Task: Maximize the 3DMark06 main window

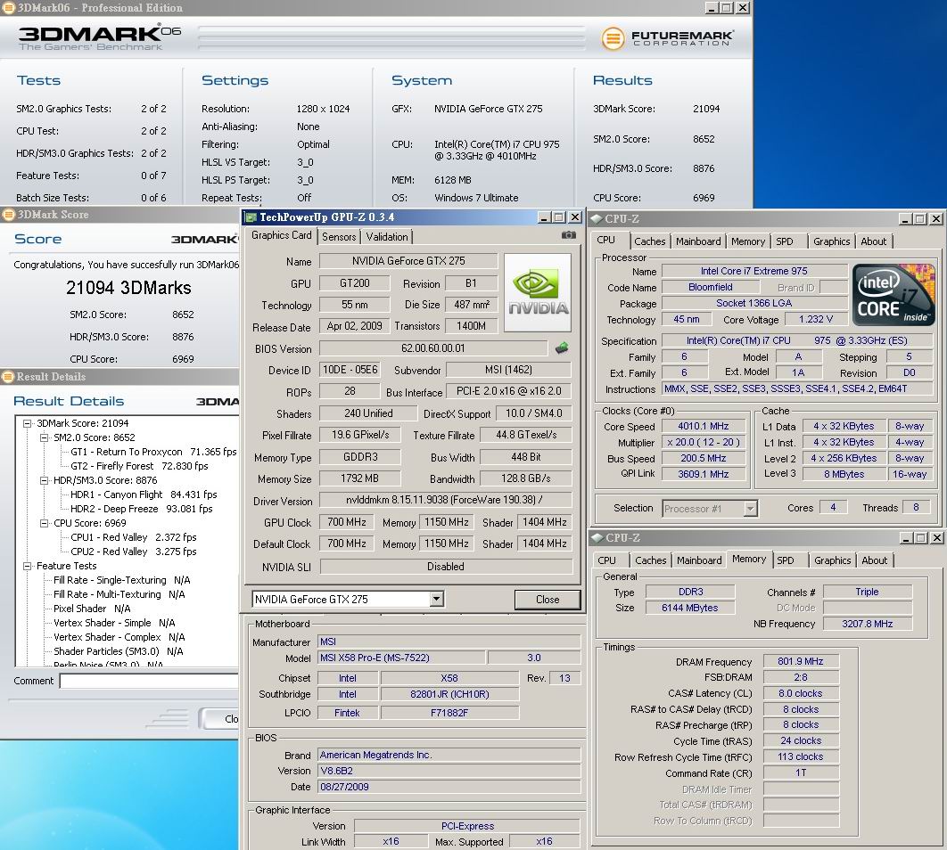Action: point(727,8)
